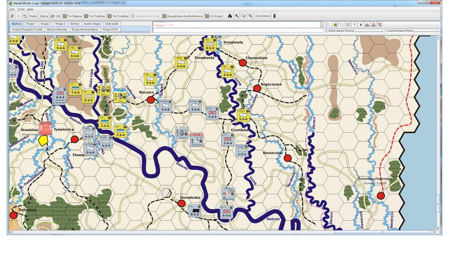Click the red up-arrow outbox icon
455x263 pixels.
click(374, 25)
